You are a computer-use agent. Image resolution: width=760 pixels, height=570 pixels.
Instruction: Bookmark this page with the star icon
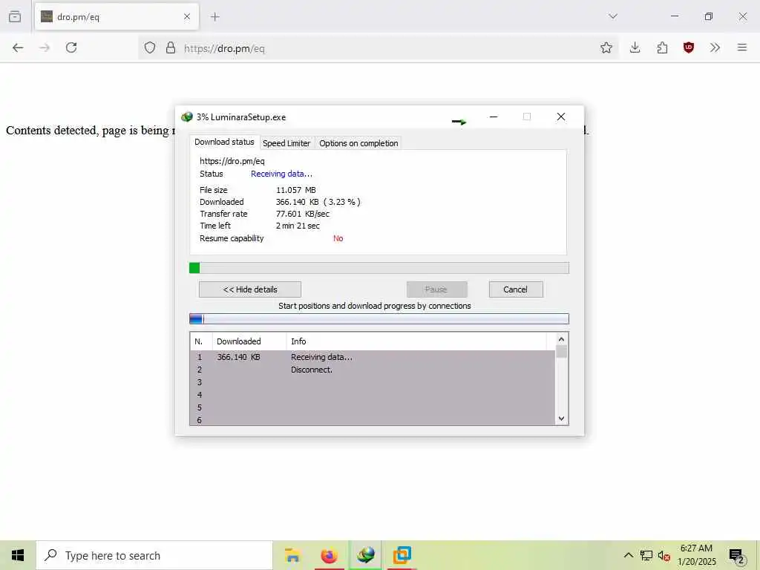pyautogui.click(x=606, y=47)
